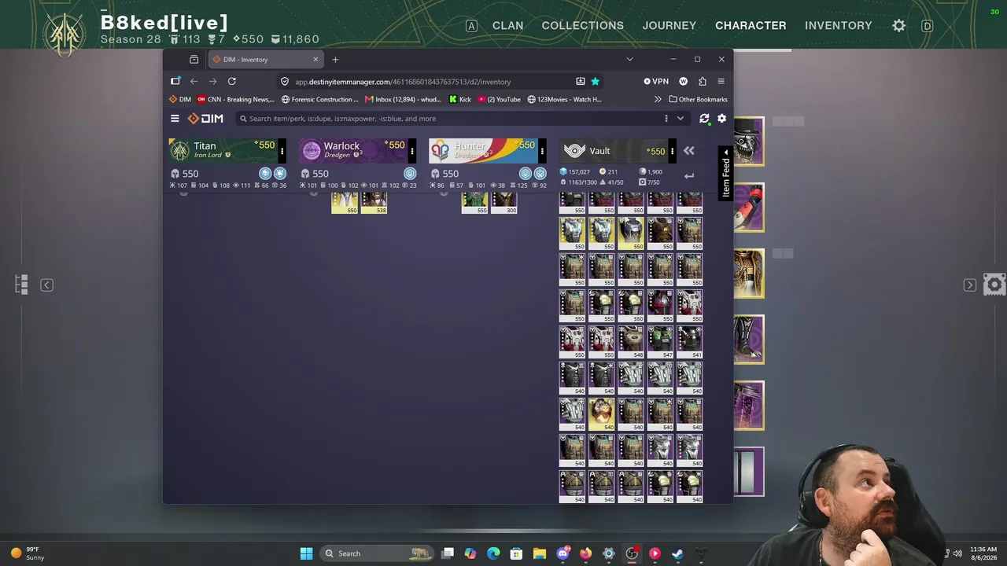Open the 123Movies bookmark
This screenshot has width=1007, height=566.
tap(565, 100)
